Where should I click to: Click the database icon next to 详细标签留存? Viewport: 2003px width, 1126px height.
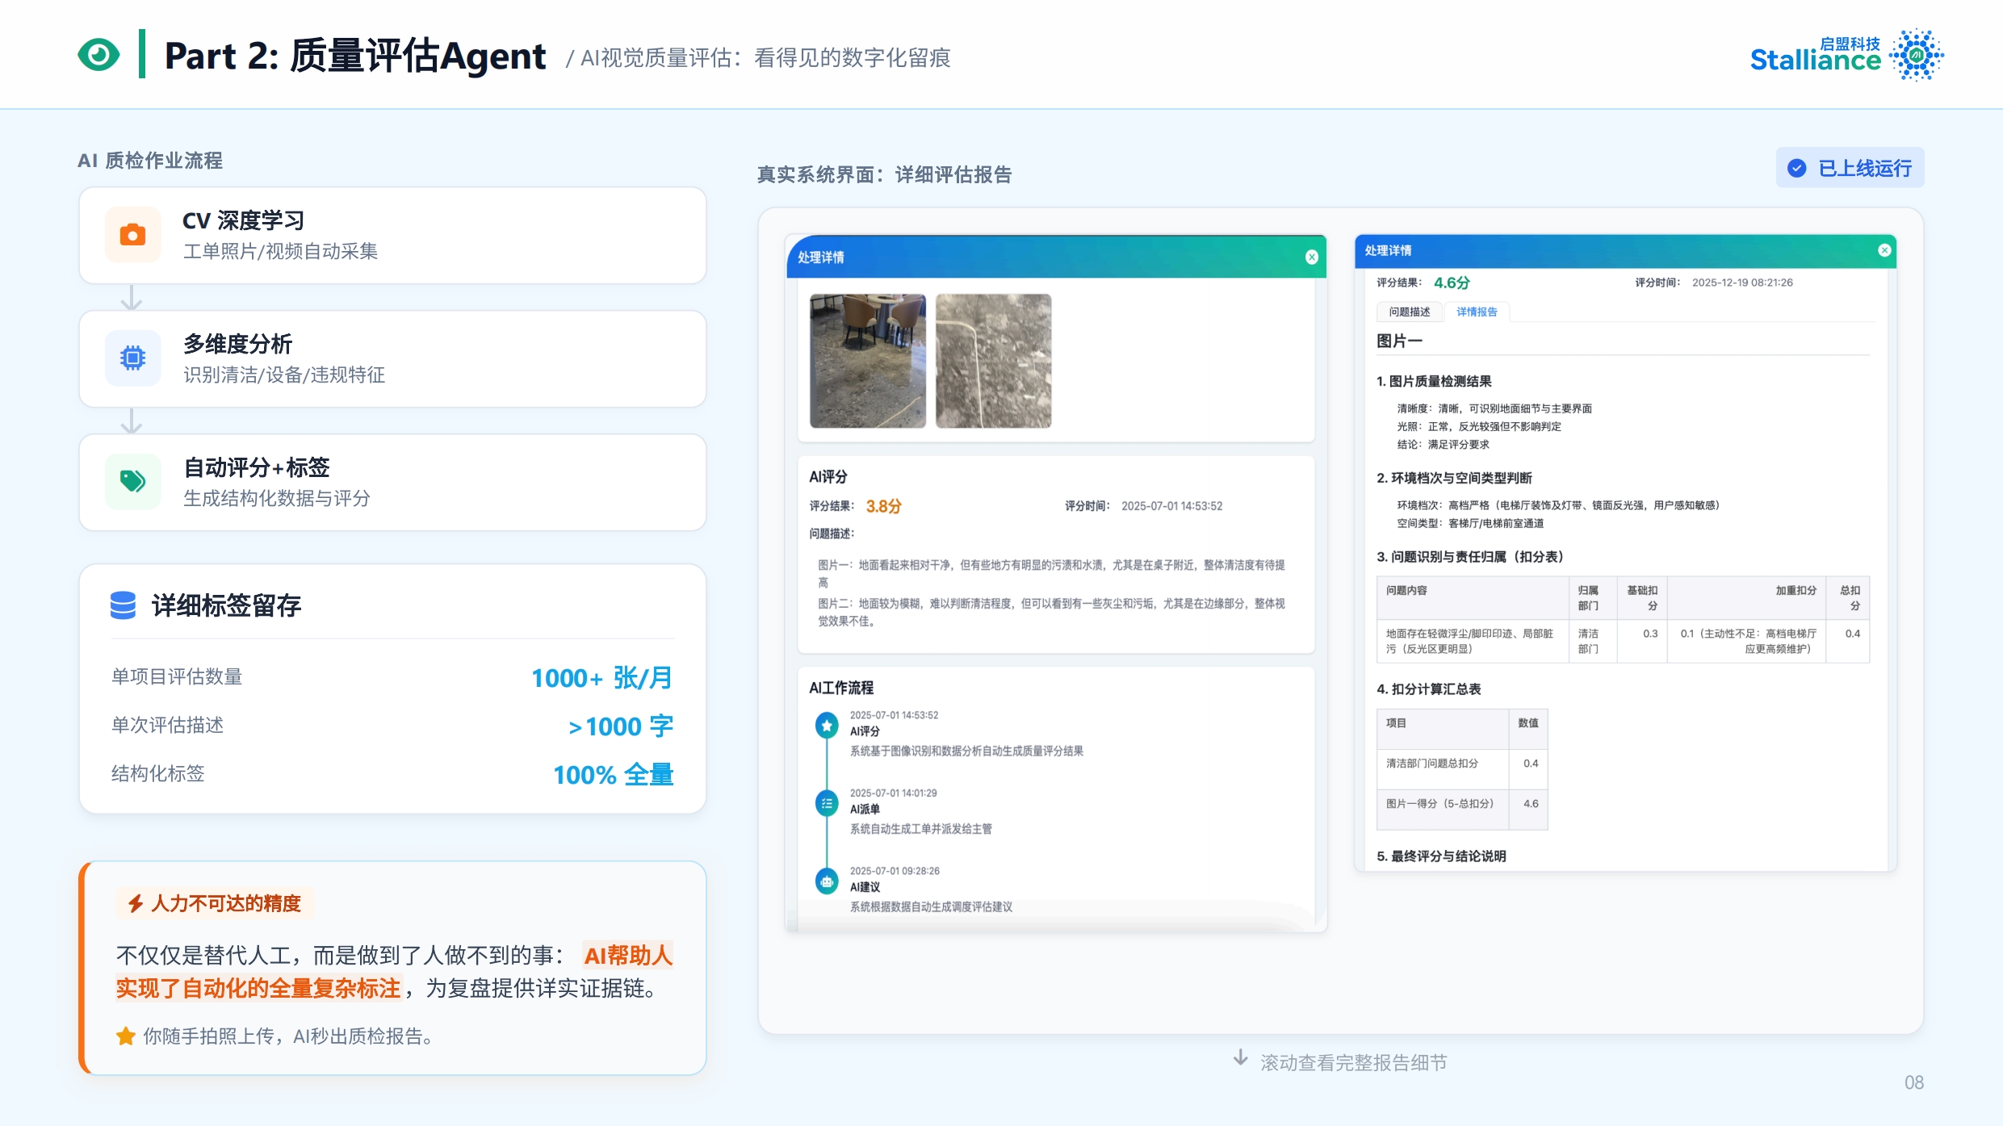pyautogui.click(x=123, y=605)
